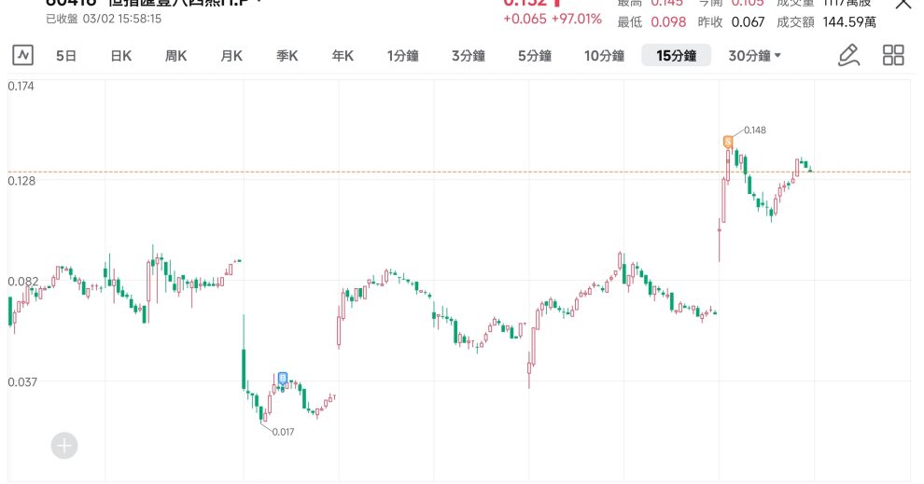Switch to 5分鐘 interval

535,56
